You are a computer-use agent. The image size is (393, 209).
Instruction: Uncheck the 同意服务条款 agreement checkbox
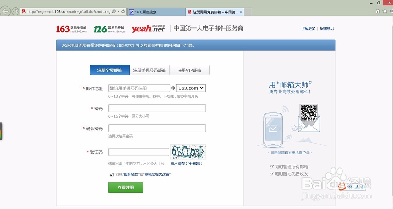[112, 174]
